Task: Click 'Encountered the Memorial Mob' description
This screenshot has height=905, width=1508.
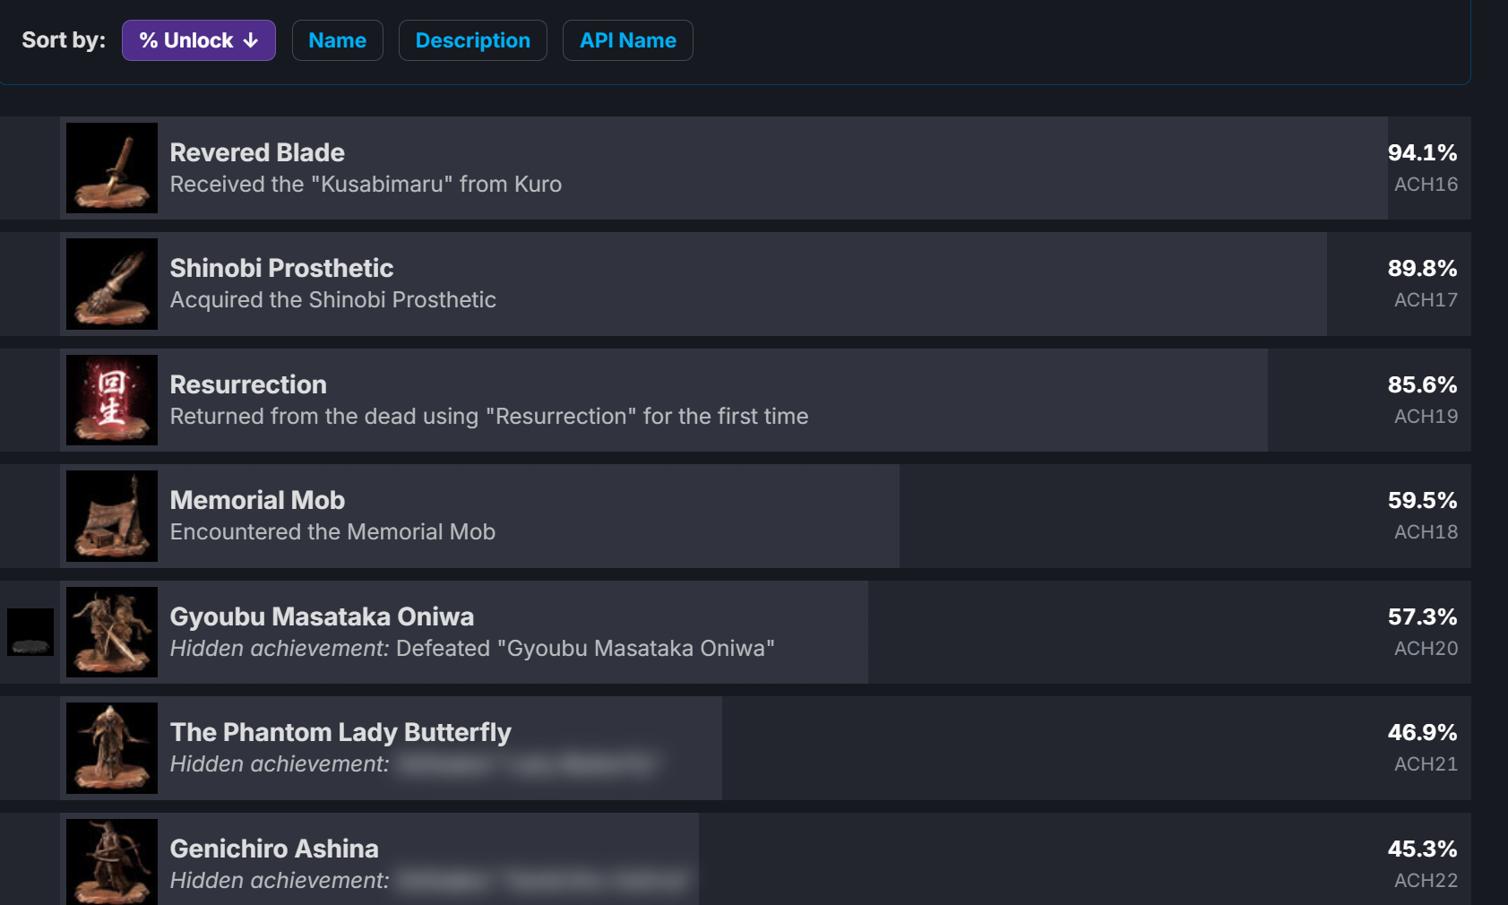Action: point(332,531)
